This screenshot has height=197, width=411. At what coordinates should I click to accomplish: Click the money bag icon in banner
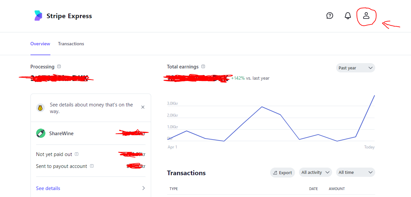click(40, 108)
